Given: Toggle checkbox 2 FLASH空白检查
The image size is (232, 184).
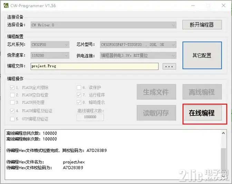Looking at the screenshot, I should click(12, 95).
